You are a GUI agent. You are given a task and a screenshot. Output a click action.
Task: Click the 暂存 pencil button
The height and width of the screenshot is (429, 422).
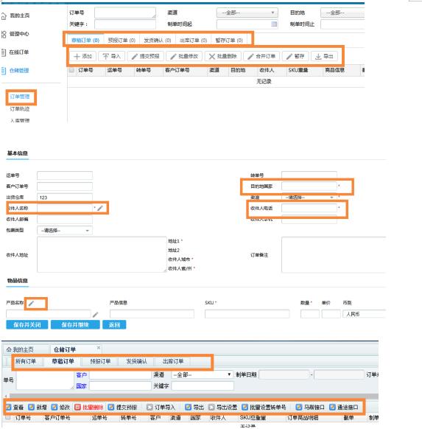295,56
